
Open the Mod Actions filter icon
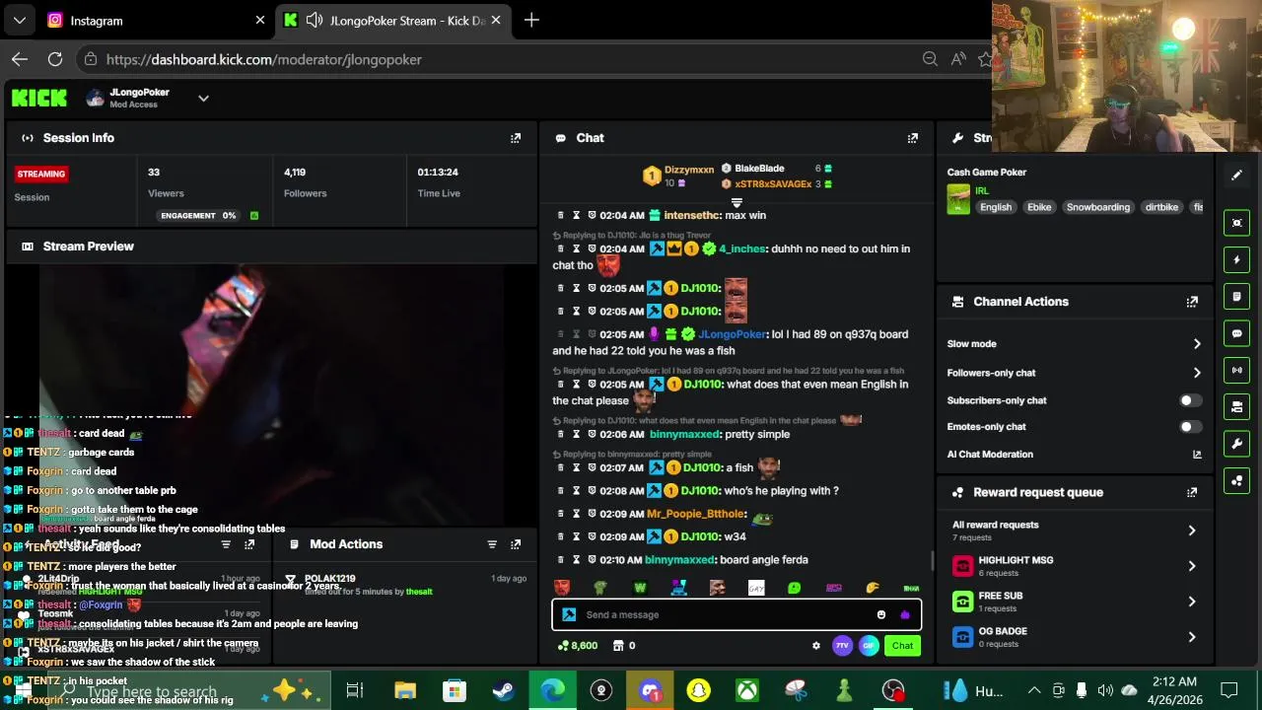(491, 544)
